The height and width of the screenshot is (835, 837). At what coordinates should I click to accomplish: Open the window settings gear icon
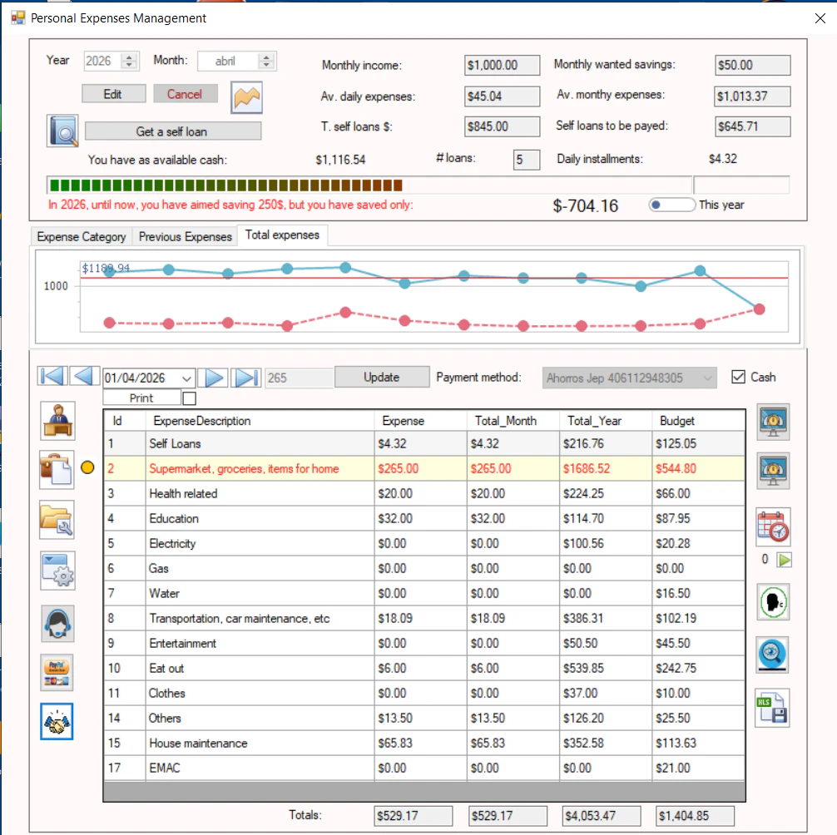tap(57, 571)
